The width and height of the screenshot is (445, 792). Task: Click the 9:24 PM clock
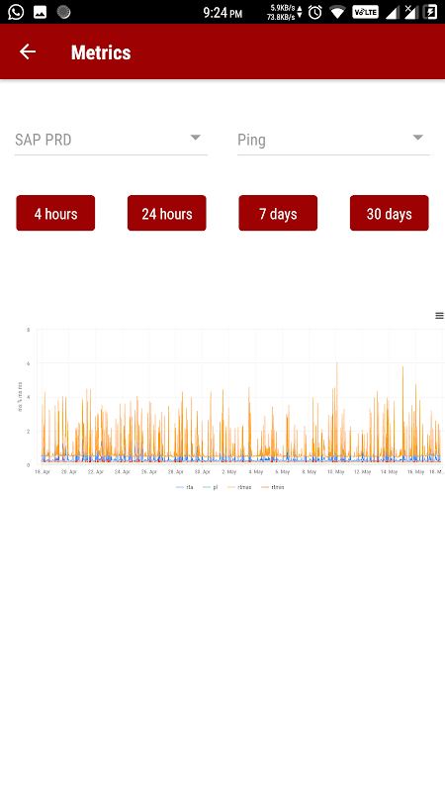222,13
